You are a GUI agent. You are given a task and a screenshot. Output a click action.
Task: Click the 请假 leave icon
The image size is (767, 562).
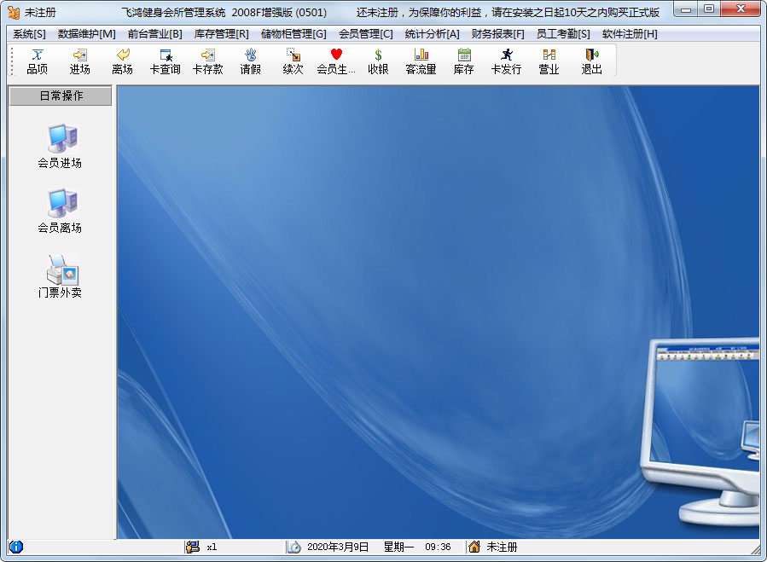[x=251, y=61]
